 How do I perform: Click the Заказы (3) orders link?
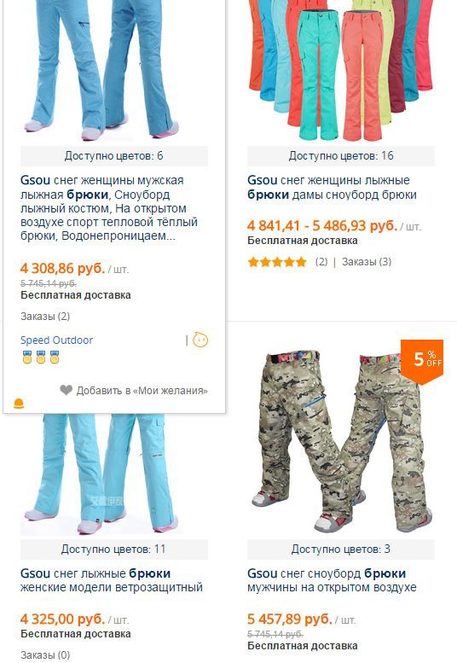coord(367,262)
